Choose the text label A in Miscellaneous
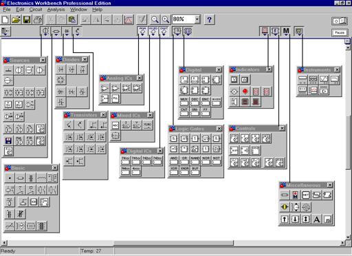Image resolution: width=352 pixels, height=256 pixels. [316, 220]
